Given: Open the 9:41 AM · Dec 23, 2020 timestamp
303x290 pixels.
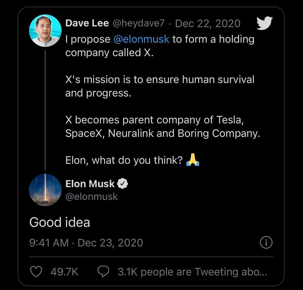Looking at the screenshot, I should (x=86, y=243).
